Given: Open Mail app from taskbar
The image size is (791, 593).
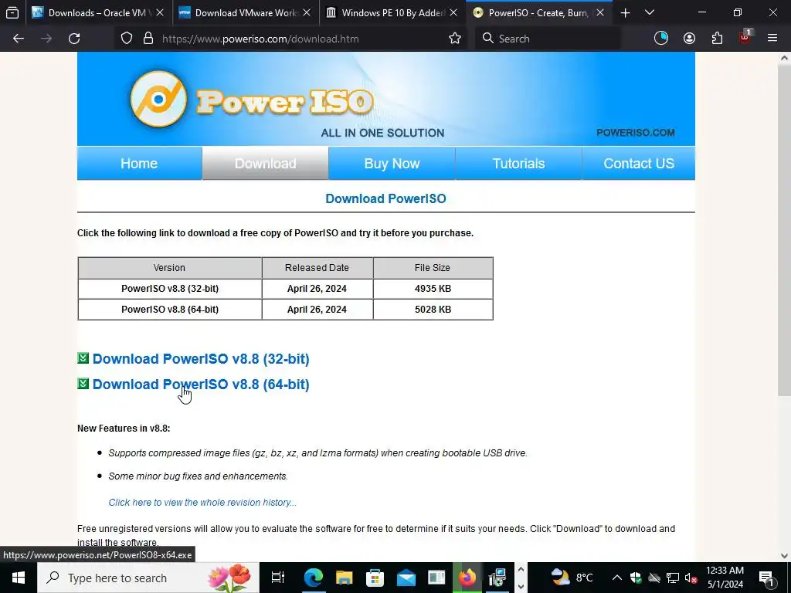Looking at the screenshot, I should (406, 578).
